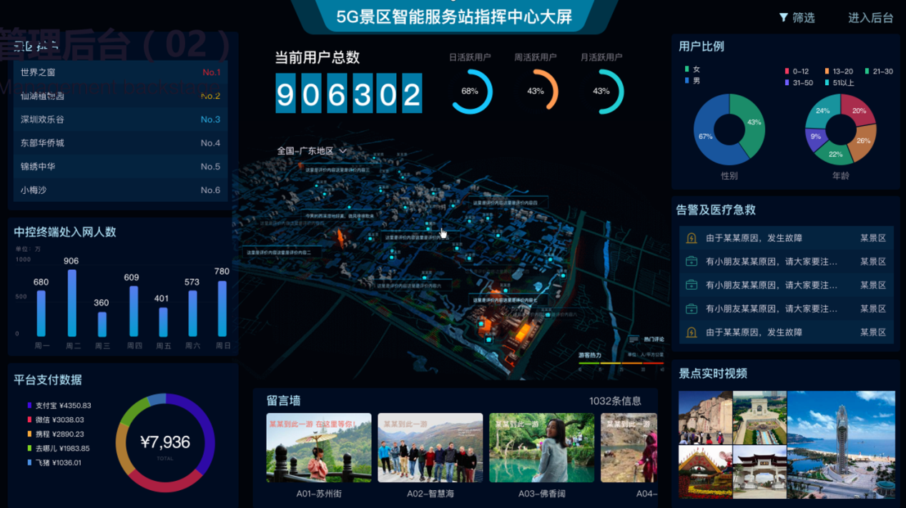Click 进入后台 in the top right
Viewport: 906px width, 508px height.
(870, 17)
